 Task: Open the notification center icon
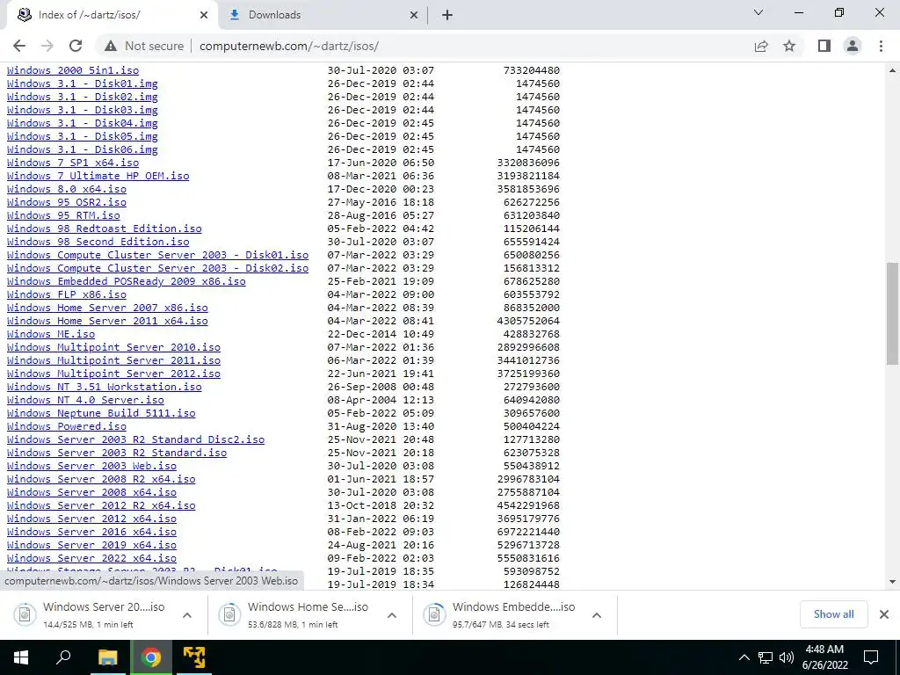[x=871, y=657]
